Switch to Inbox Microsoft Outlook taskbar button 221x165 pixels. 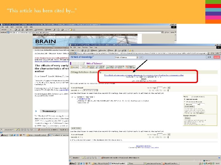[x=100, y=163]
